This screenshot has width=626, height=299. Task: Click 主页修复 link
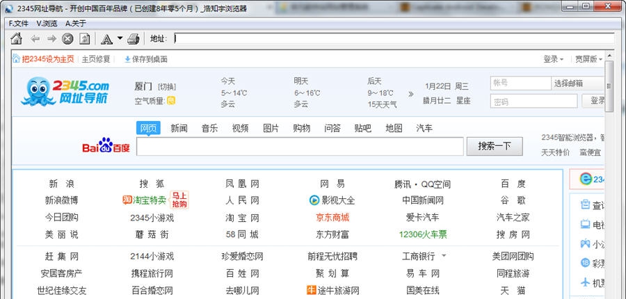click(x=96, y=59)
